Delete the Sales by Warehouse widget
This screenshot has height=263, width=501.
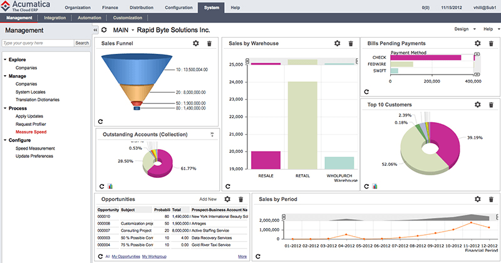351,43
